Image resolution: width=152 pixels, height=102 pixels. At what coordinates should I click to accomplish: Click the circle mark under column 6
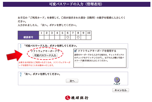[68, 37]
